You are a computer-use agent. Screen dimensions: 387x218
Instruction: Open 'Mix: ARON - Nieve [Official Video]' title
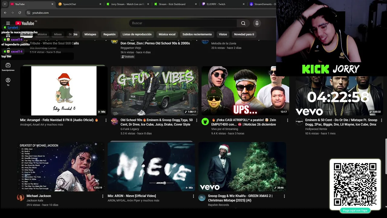click(132, 196)
